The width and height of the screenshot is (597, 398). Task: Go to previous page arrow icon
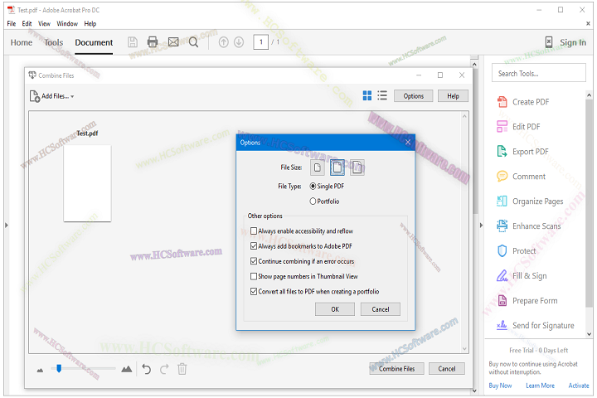(224, 42)
